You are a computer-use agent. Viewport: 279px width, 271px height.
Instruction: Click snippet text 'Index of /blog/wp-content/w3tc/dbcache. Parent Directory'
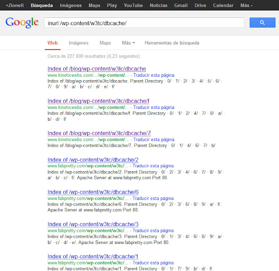tap(105, 81)
